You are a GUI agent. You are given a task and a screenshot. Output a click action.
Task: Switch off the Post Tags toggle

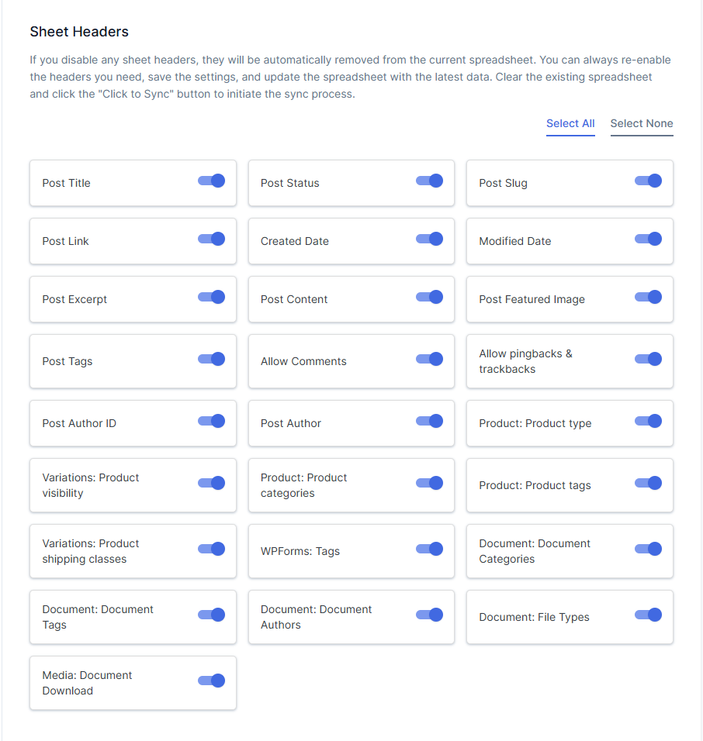212,359
